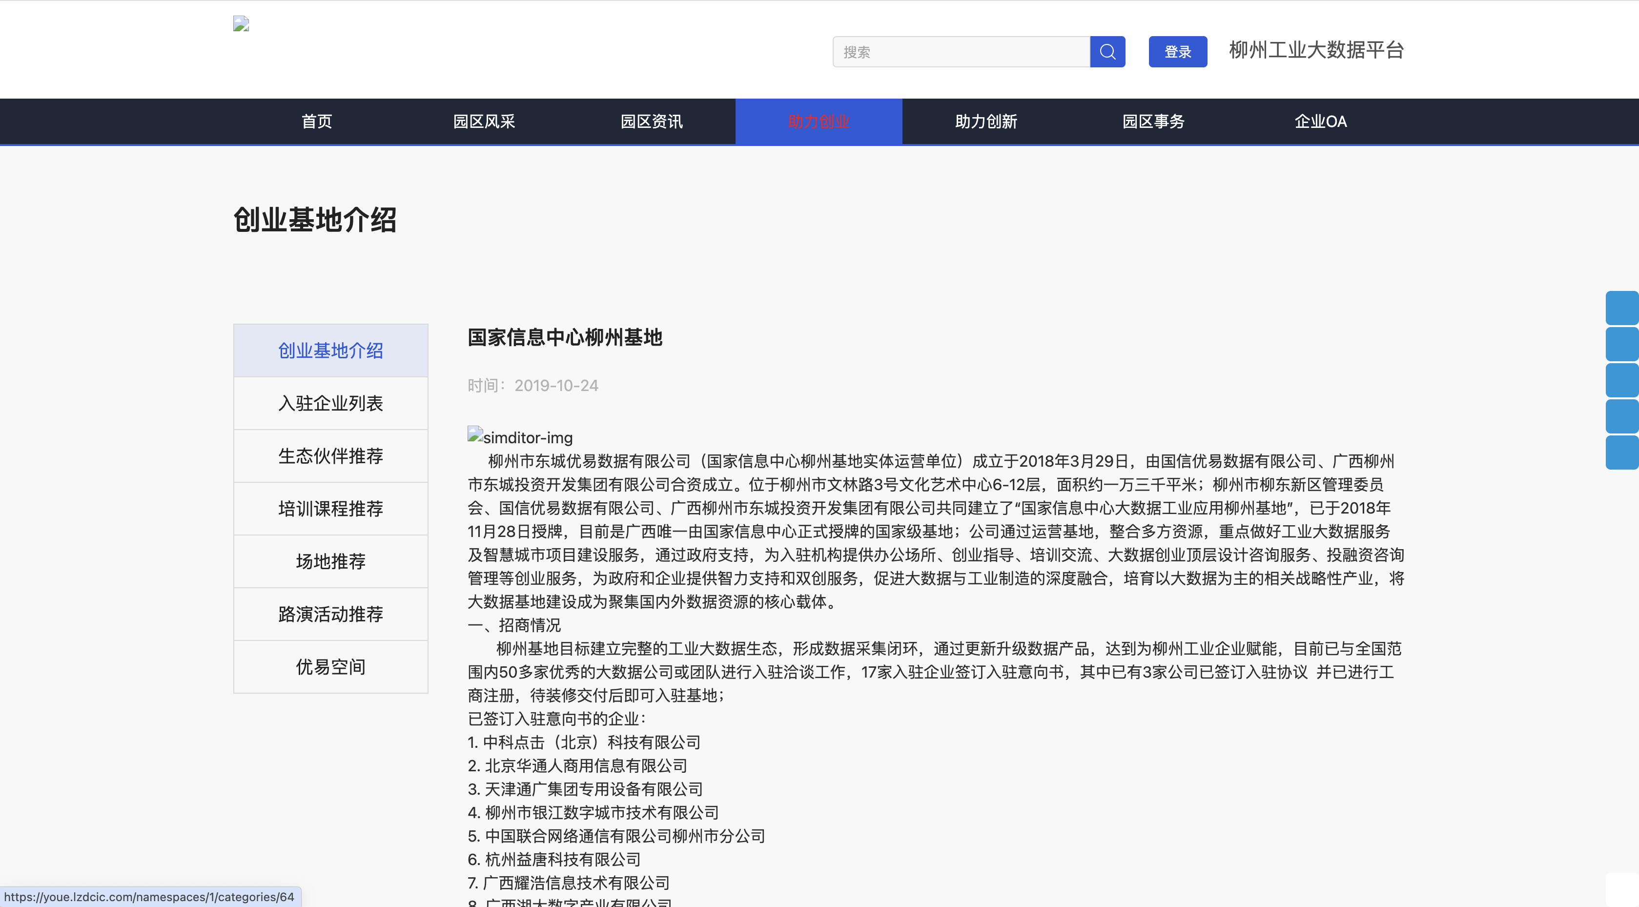Viewport: 1639px width, 907px height.
Task: Focus the 搜索 search input field
Action: click(961, 52)
